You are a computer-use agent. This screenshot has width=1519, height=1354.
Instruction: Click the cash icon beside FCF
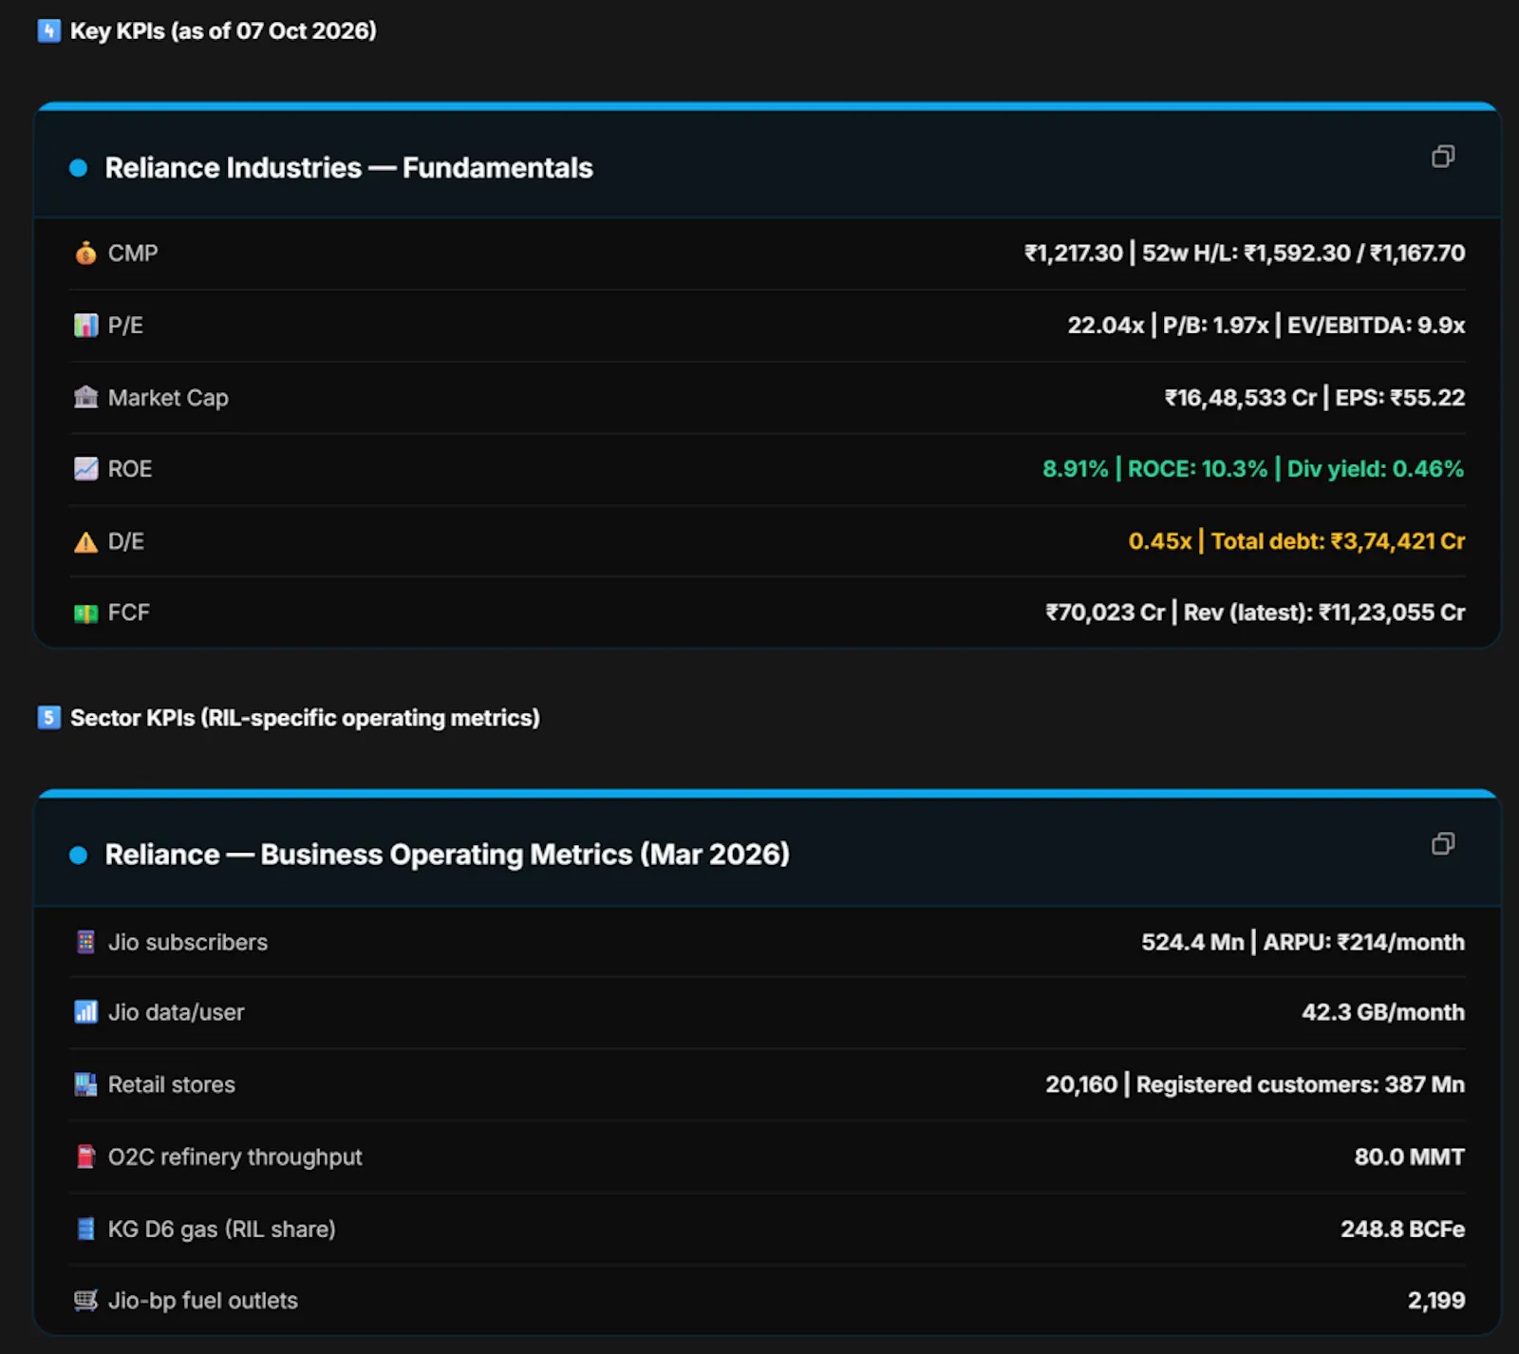85,613
